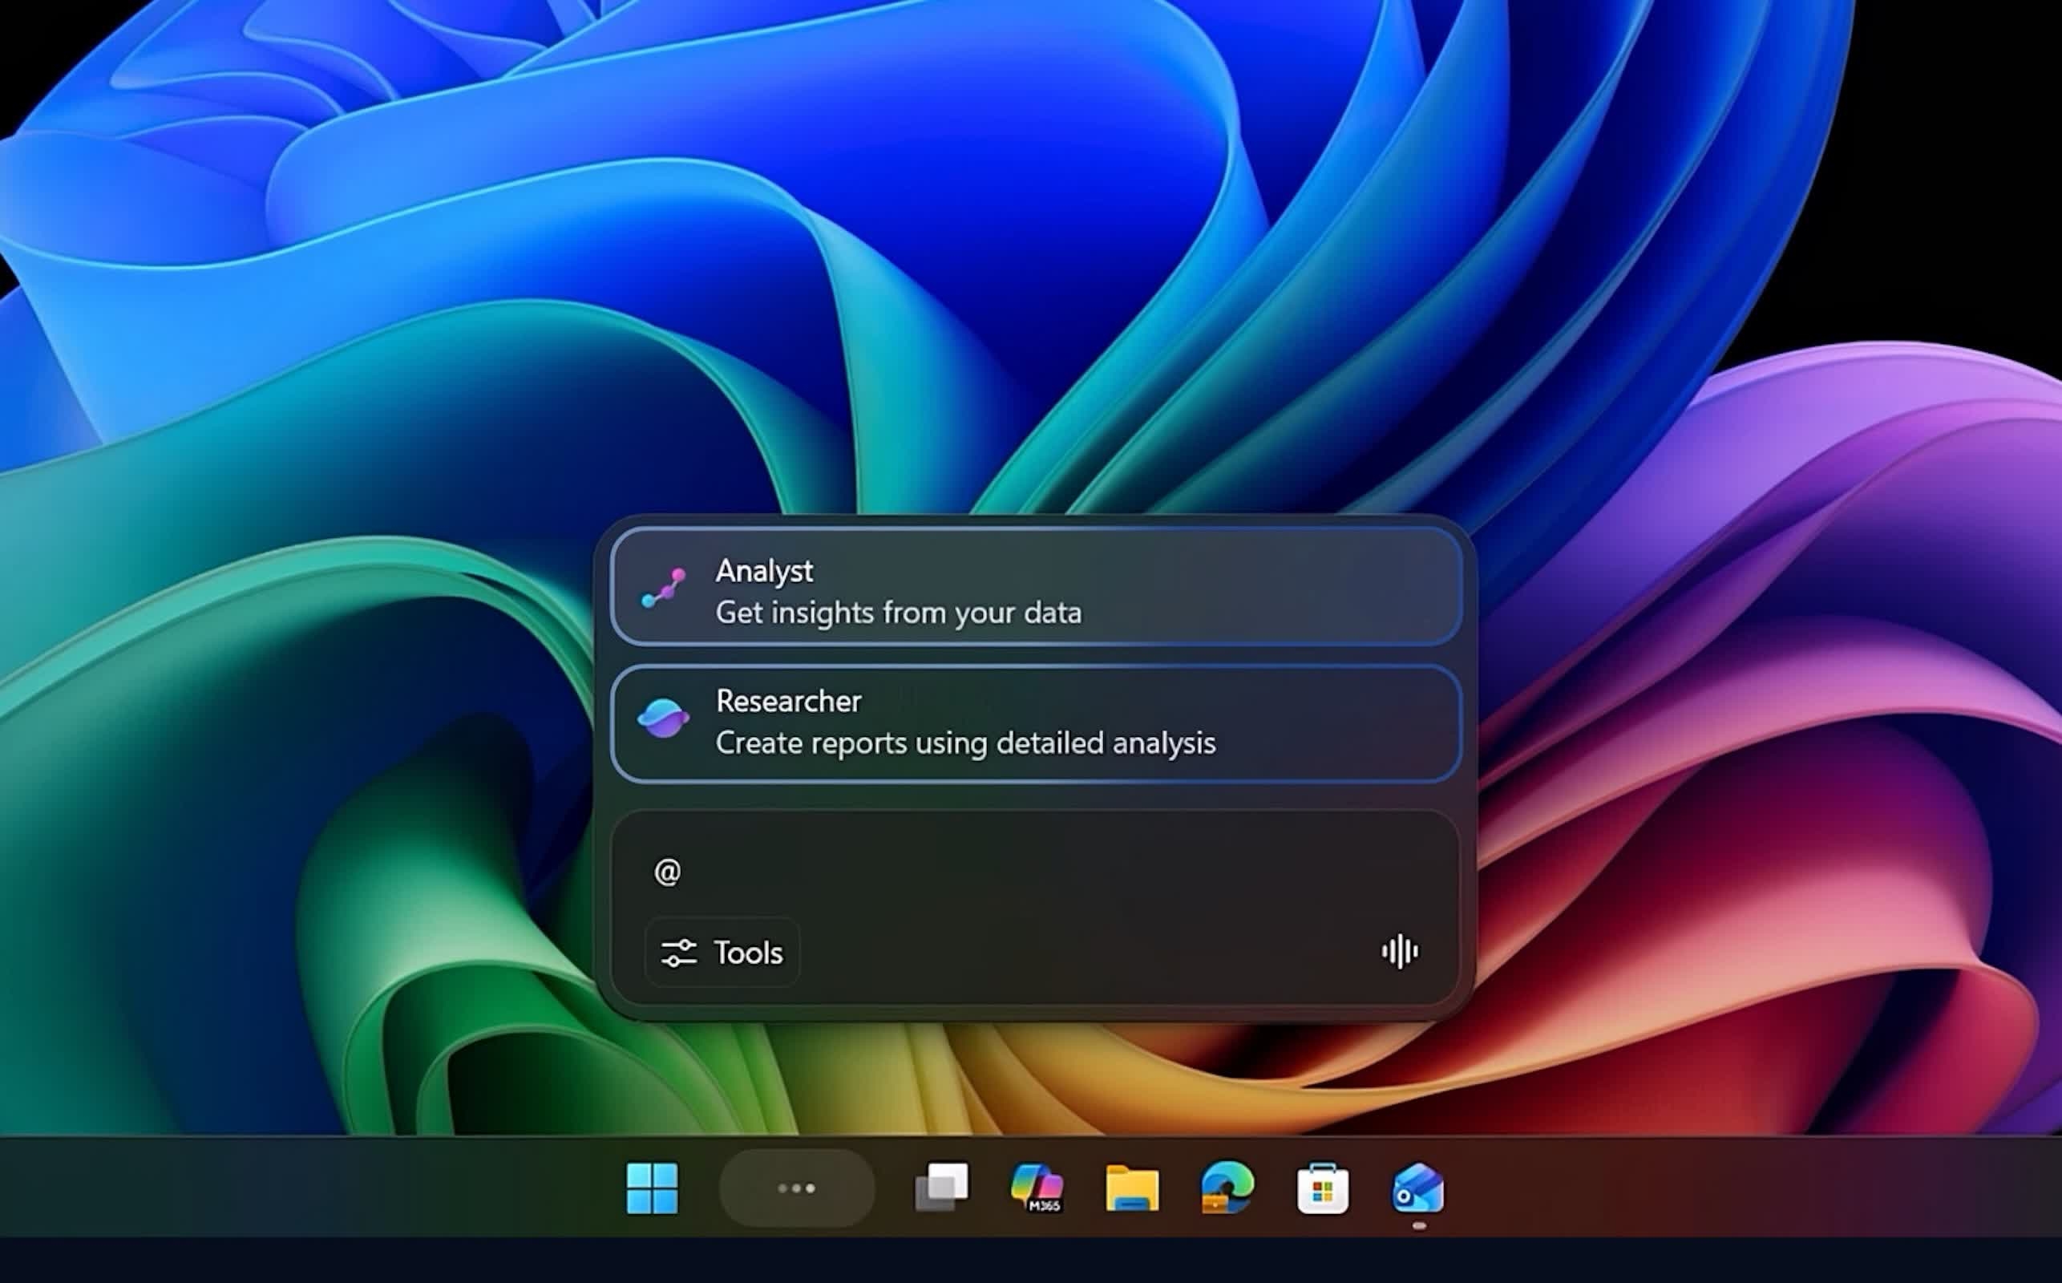The height and width of the screenshot is (1283, 2062).
Task: Open M365 Copilot from the taskbar
Action: pos(1037,1187)
